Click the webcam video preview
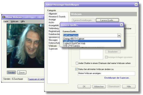This screenshot has height=95, width=143. click(x=25, y=46)
